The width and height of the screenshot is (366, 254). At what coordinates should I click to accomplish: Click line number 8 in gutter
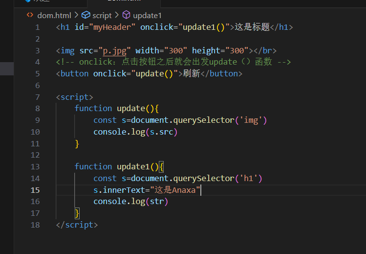[x=37, y=109]
